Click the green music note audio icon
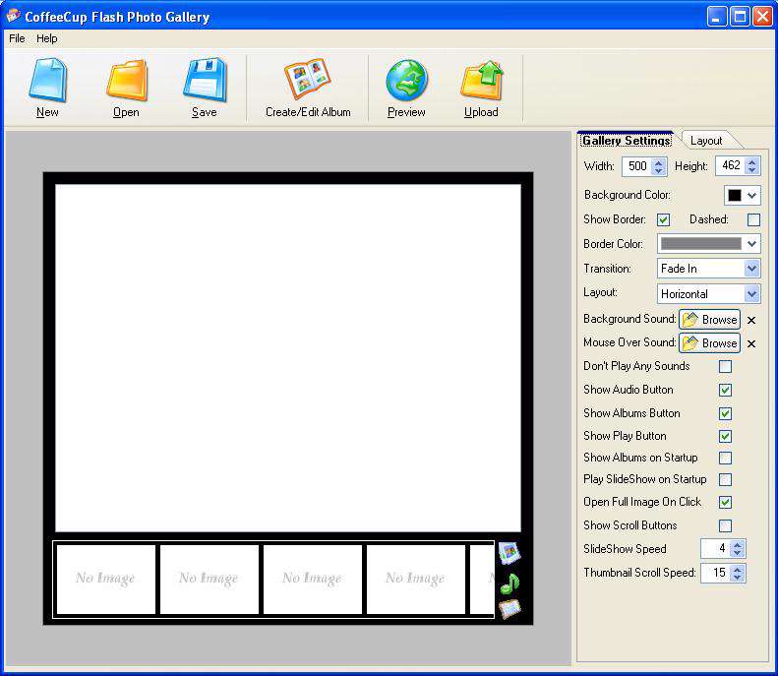Viewport: 778px width, 676px height. [x=509, y=584]
